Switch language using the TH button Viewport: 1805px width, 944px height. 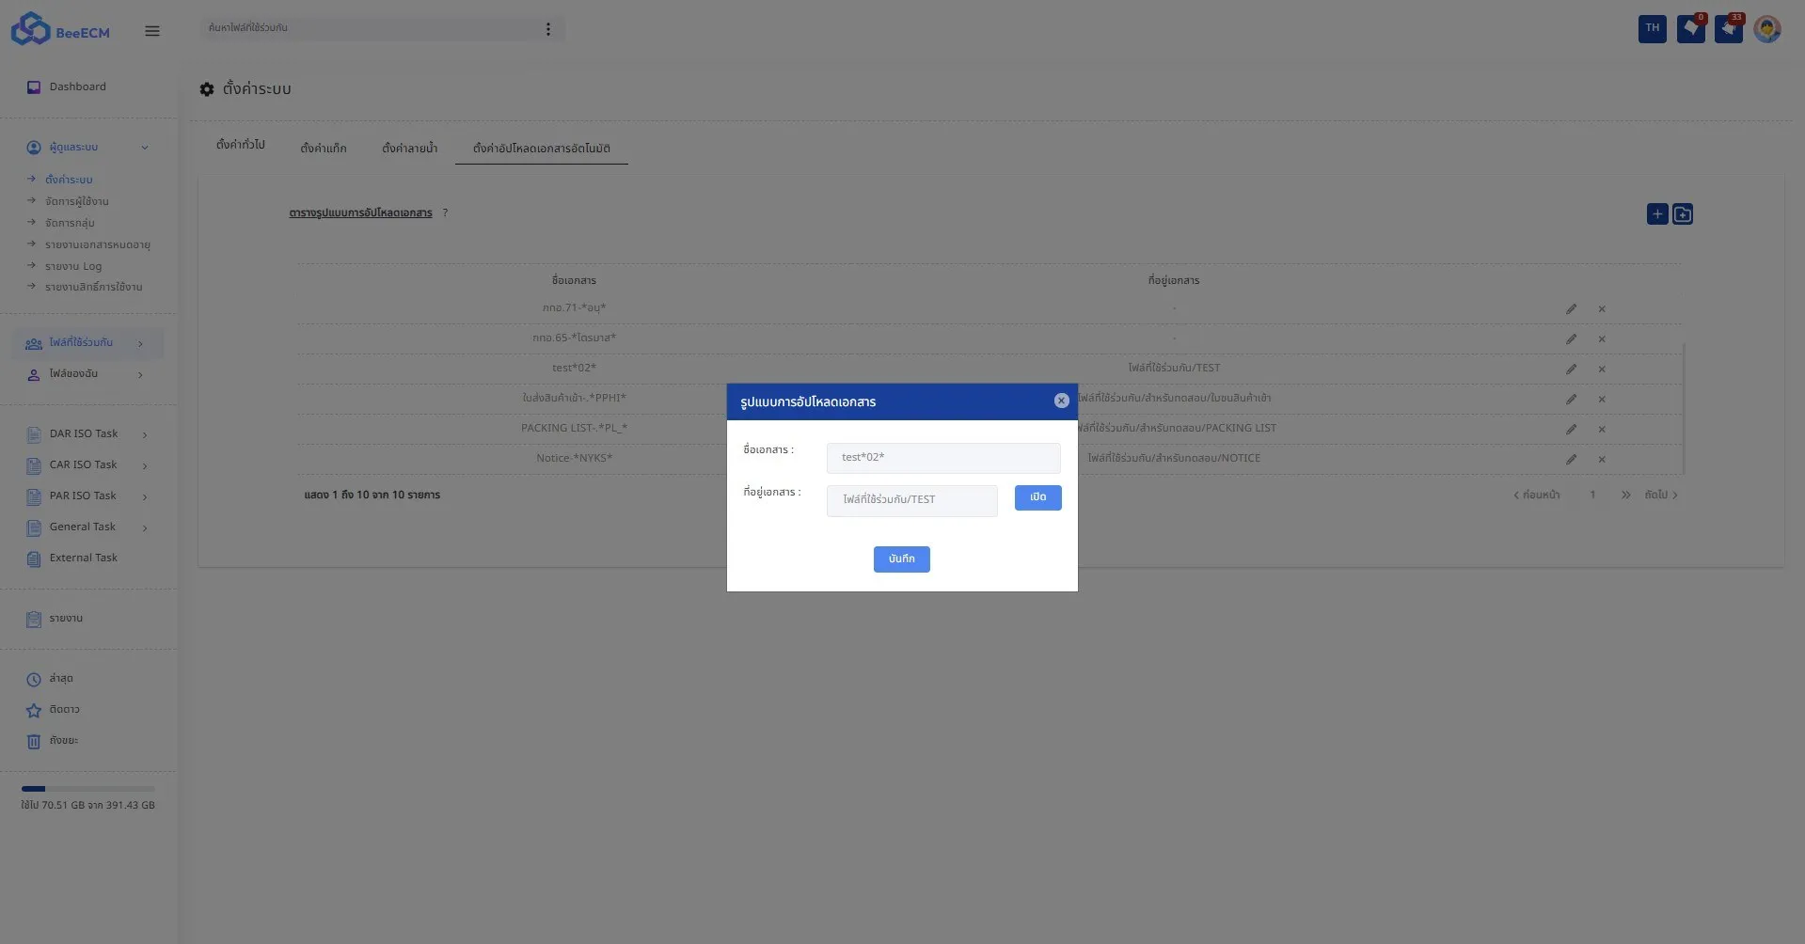(x=1652, y=28)
